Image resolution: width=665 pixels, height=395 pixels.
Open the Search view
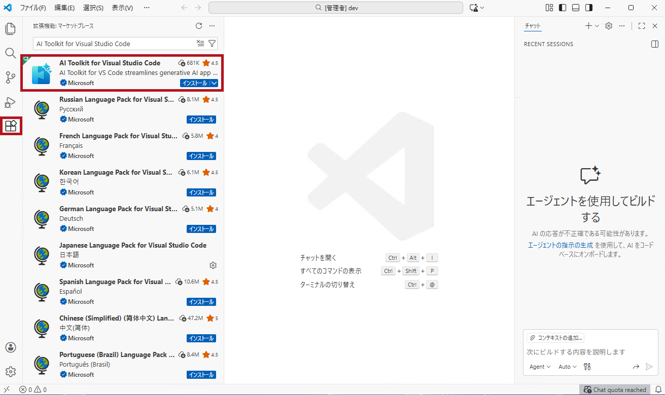10,53
